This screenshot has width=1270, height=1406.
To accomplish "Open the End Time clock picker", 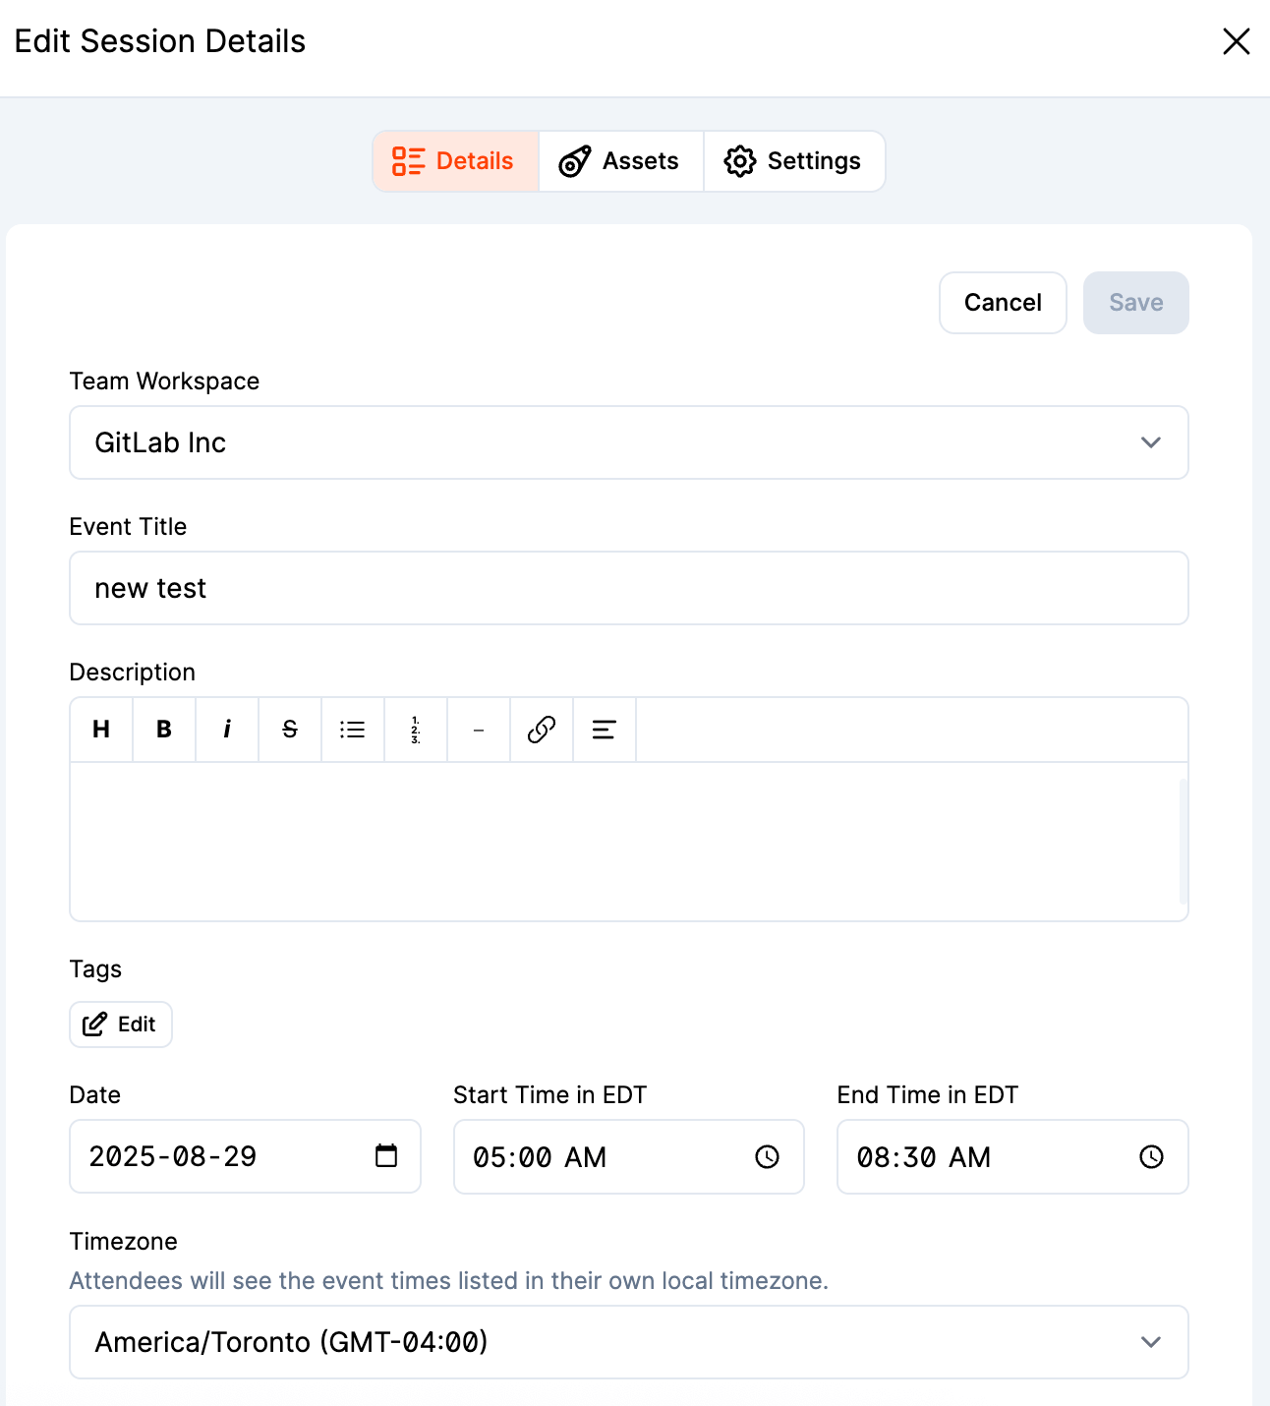I will pyautogui.click(x=1152, y=1157).
